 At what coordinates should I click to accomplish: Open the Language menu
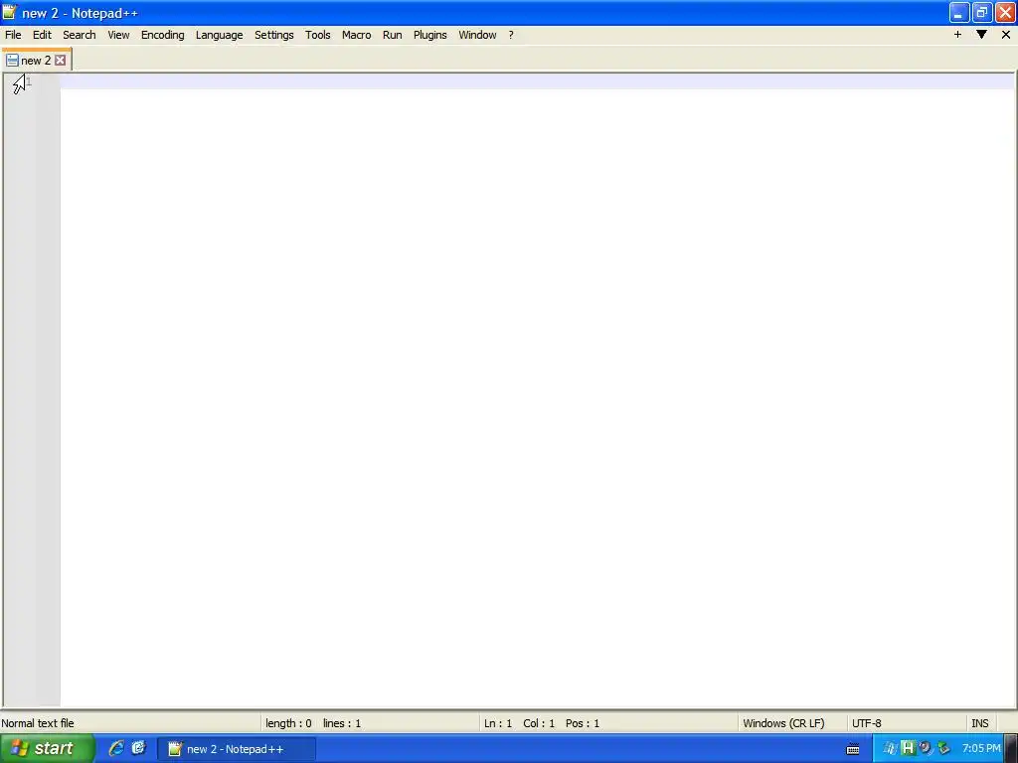[220, 35]
